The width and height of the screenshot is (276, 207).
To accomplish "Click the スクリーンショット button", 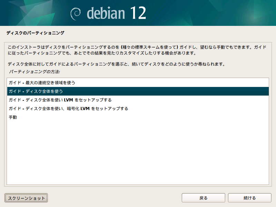I will point(26,198).
